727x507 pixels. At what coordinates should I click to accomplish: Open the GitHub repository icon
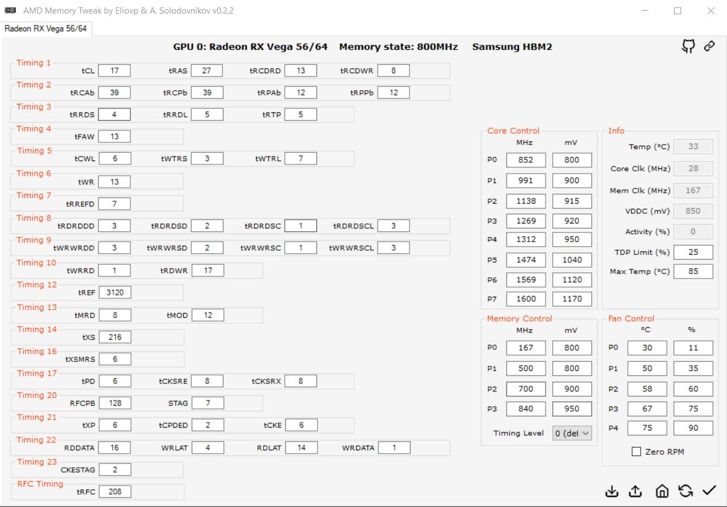tap(688, 47)
